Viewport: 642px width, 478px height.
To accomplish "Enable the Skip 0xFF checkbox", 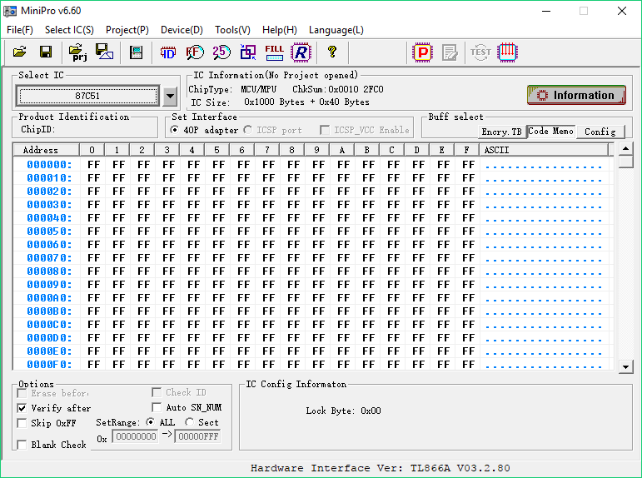I will click(22, 423).
